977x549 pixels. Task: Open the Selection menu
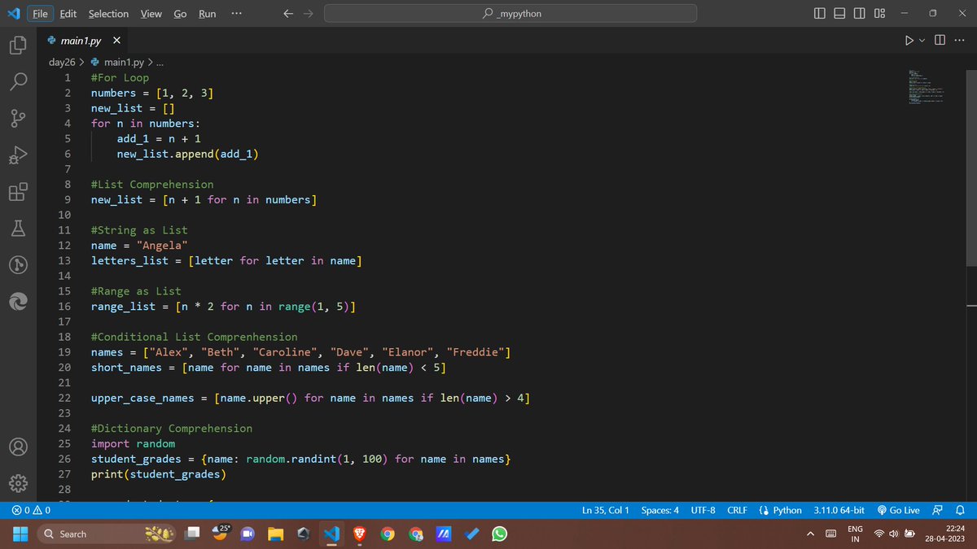coord(108,13)
